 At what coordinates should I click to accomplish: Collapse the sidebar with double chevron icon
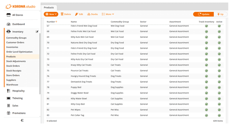tap(22, 121)
